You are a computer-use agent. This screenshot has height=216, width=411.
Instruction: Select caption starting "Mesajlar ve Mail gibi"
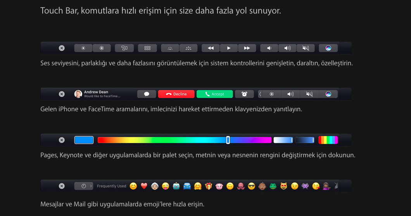(x=122, y=204)
